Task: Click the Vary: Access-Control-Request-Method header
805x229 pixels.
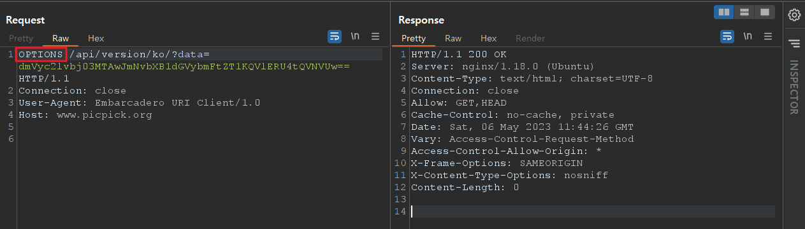Action: pyautogui.click(x=522, y=139)
